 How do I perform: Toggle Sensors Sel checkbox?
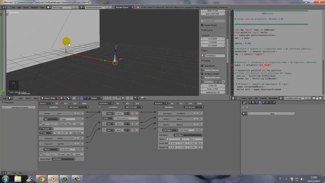point(54,103)
